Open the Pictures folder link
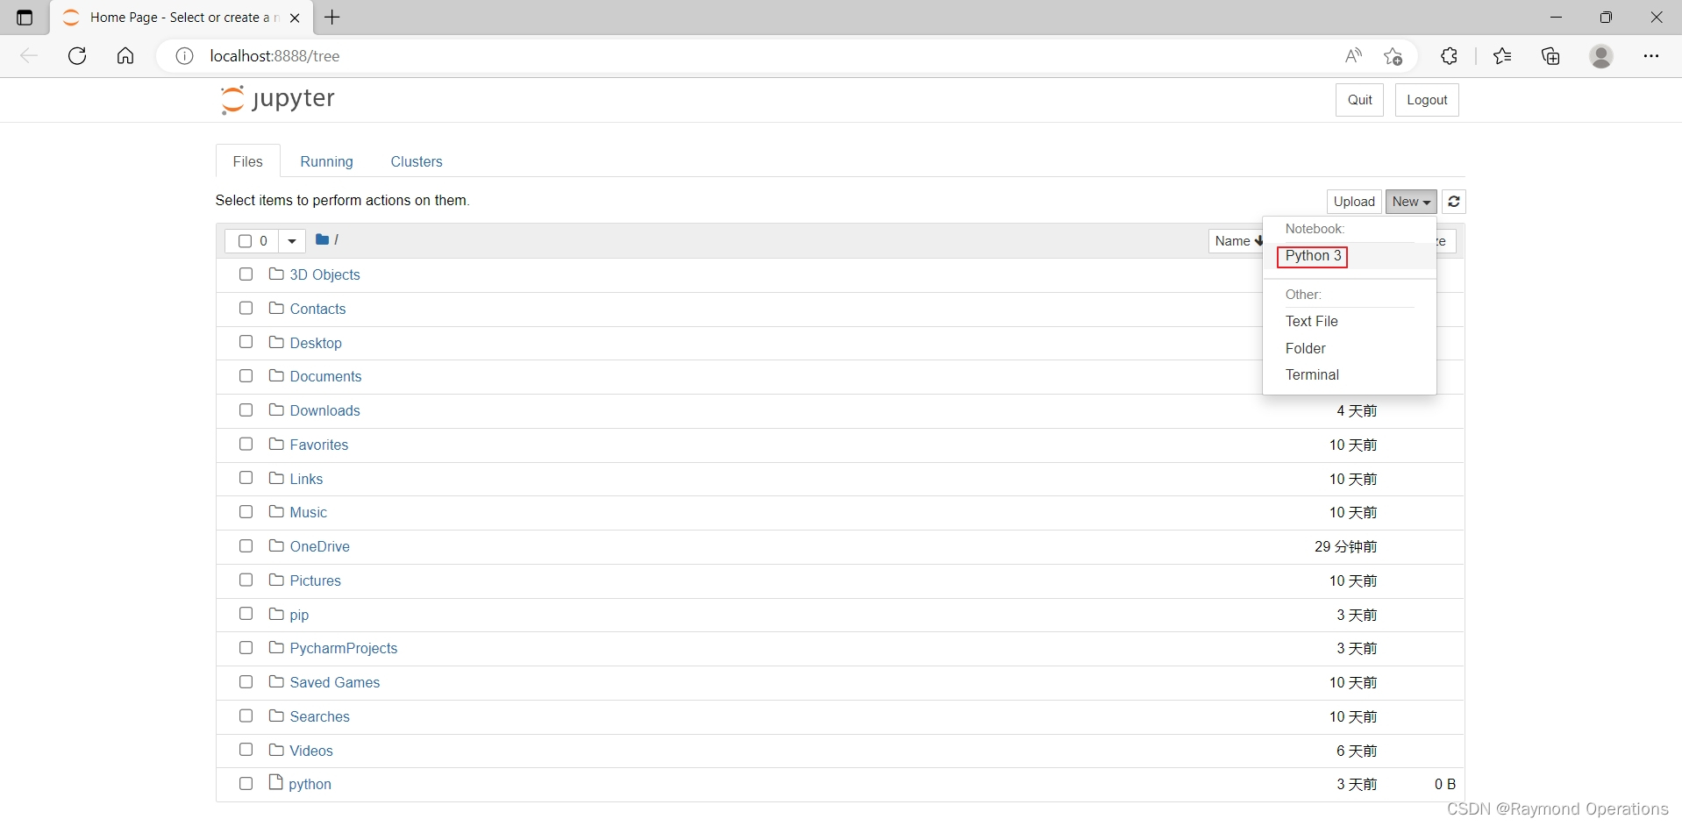 [x=316, y=580]
